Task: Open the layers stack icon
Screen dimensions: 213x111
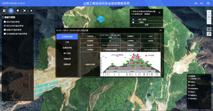Action: 18,11
